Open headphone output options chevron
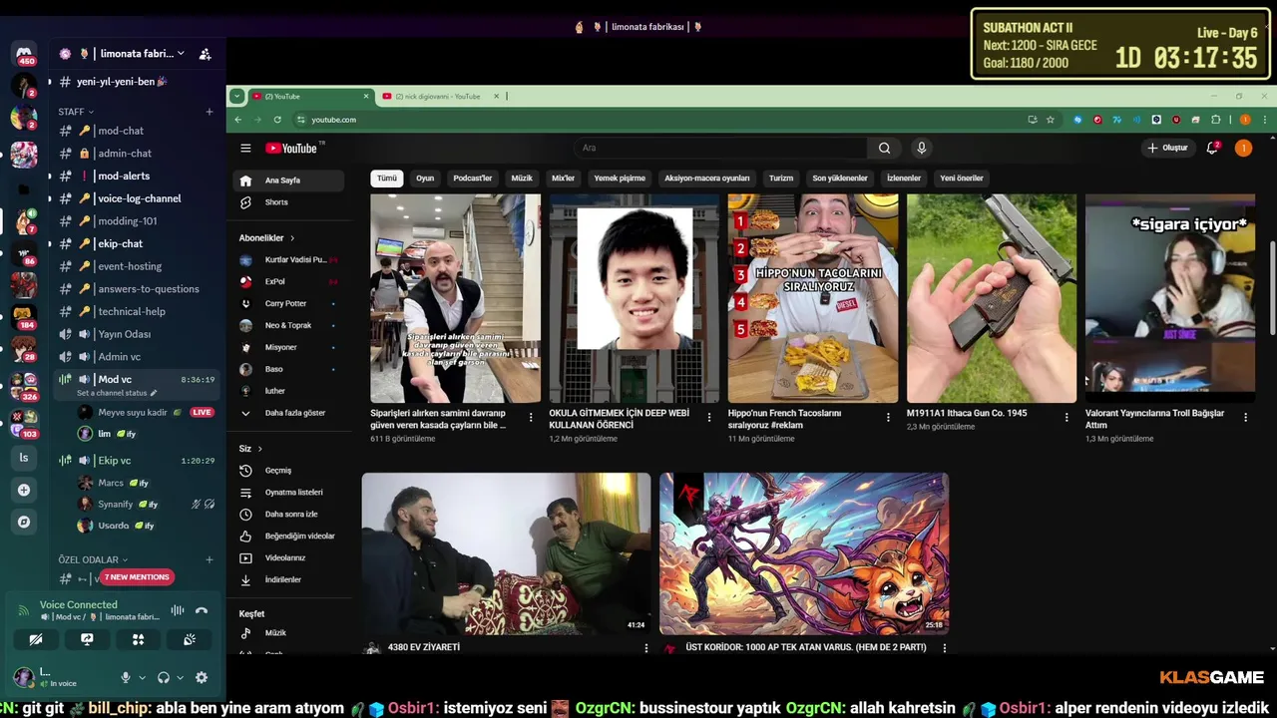The height and width of the screenshot is (718, 1277). coord(180,677)
